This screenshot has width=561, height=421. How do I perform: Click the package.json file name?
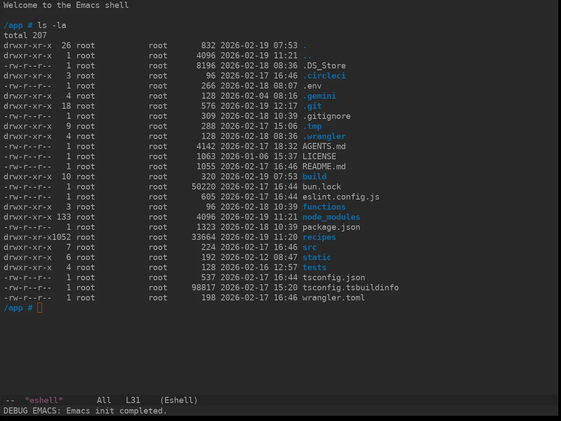pos(331,227)
